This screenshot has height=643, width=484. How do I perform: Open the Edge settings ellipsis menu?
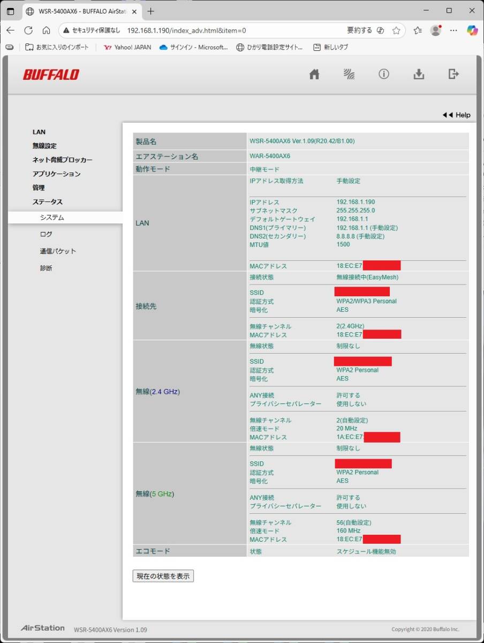(x=455, y=31)
